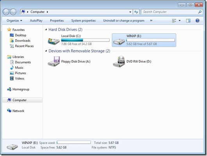
Task: Click the Recent Places icon
Action: (12, 46)
